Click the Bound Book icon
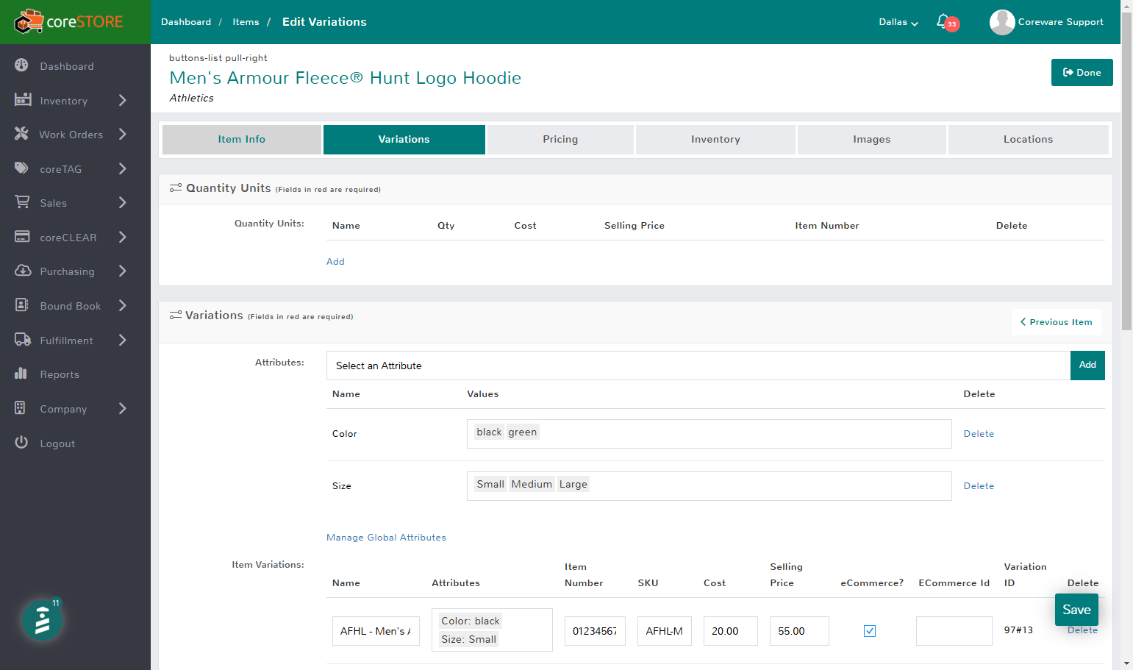The width and height of the screenshot is (1133, 670). tap(21, 305)
